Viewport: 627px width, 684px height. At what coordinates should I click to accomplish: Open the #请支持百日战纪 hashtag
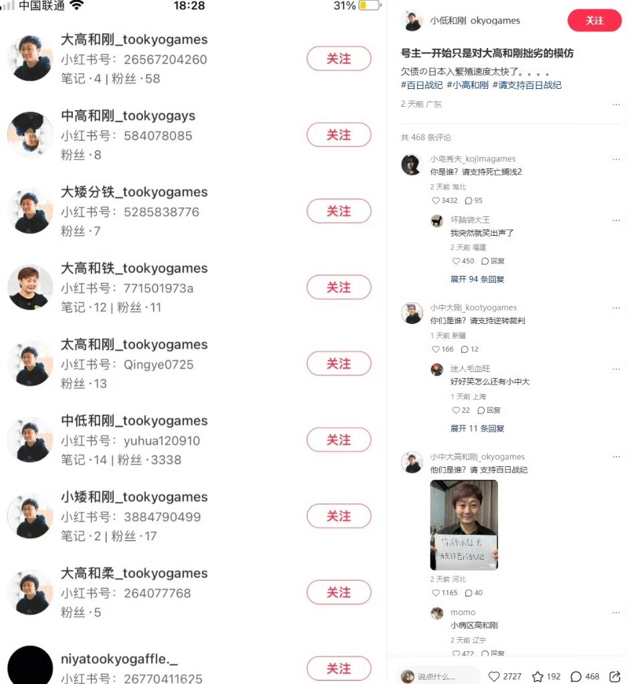(527, 85)
